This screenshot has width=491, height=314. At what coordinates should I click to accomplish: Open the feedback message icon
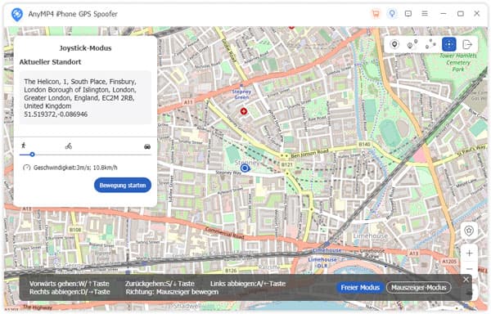click(408, 14)
